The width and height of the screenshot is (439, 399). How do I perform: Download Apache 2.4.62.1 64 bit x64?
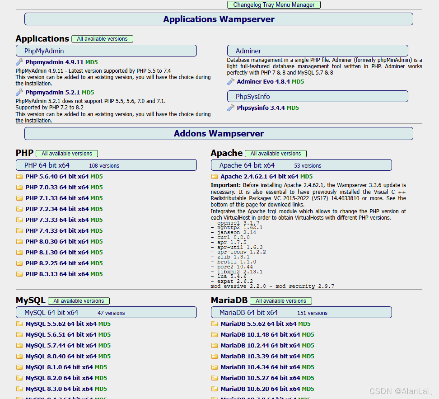coord(260,177)
